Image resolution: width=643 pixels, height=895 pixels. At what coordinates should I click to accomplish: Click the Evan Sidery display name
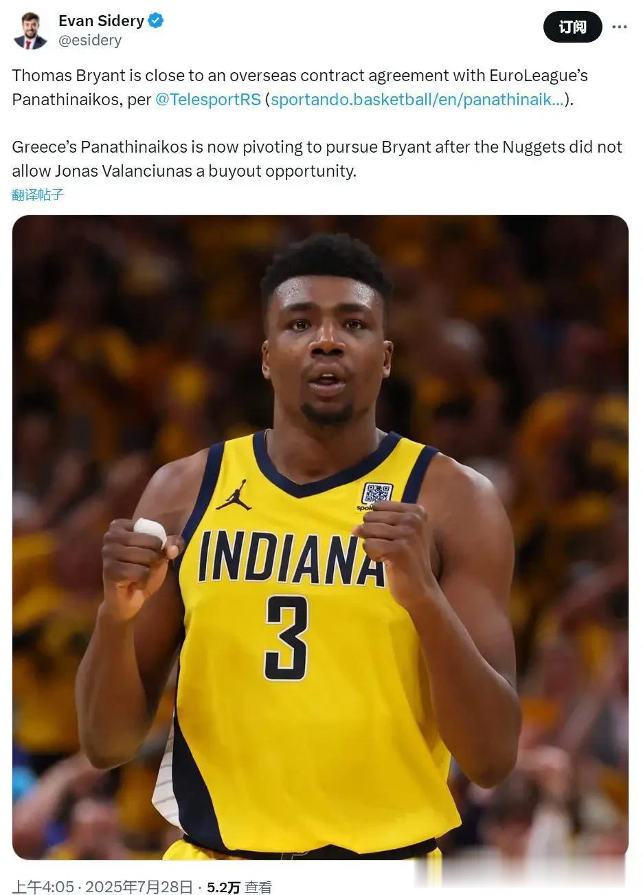[x=101, y=21]
